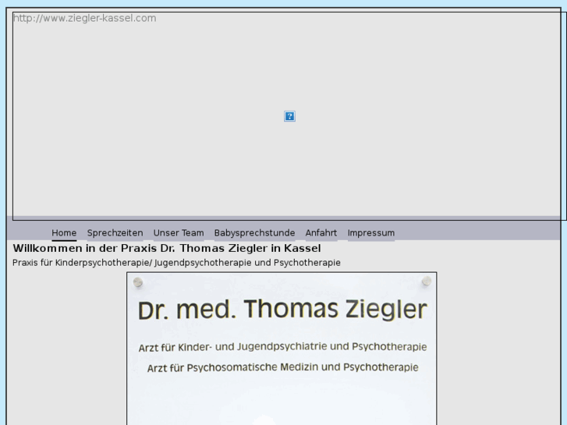567x425 pixels.
Task: Click the Dr. med. Thomas Ziegler sign image
Action: 282,349
